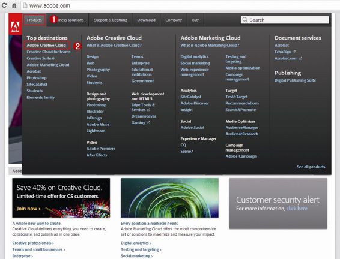Open the Products menu
The height and width of the screenshot is (259, 340).
click(34, 20)
